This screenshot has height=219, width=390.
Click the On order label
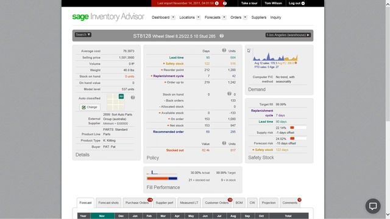coord(177,119)
